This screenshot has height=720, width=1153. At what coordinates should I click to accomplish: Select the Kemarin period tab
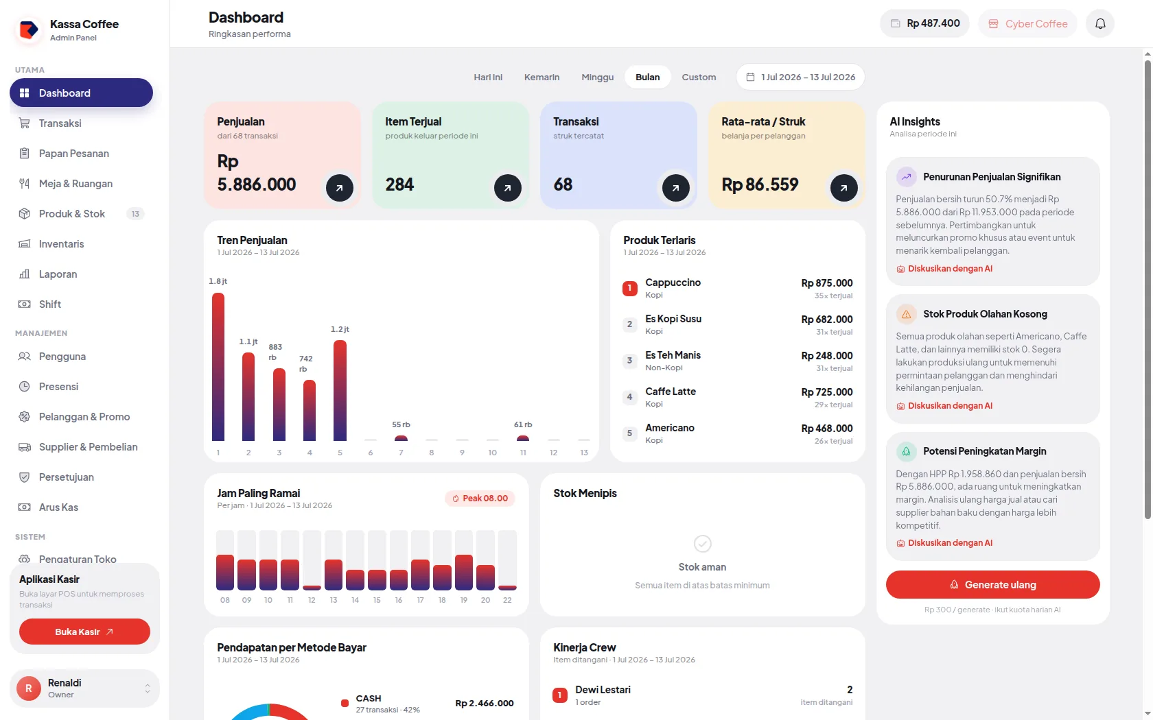click(542, 77)
